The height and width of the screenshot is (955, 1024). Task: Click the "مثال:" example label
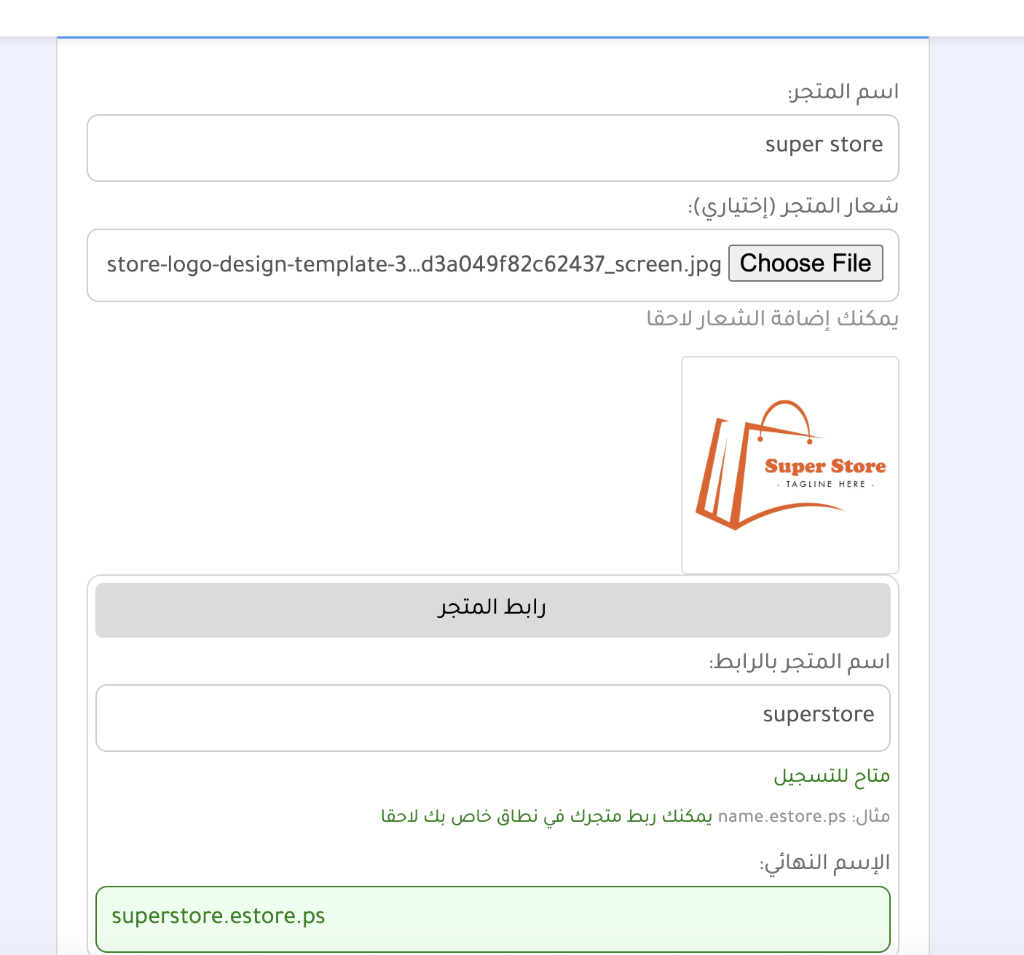[x=871, y=816]
